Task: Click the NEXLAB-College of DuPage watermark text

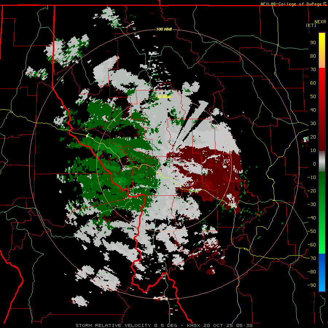Action: pyautogui.click(x=292, y=4)
